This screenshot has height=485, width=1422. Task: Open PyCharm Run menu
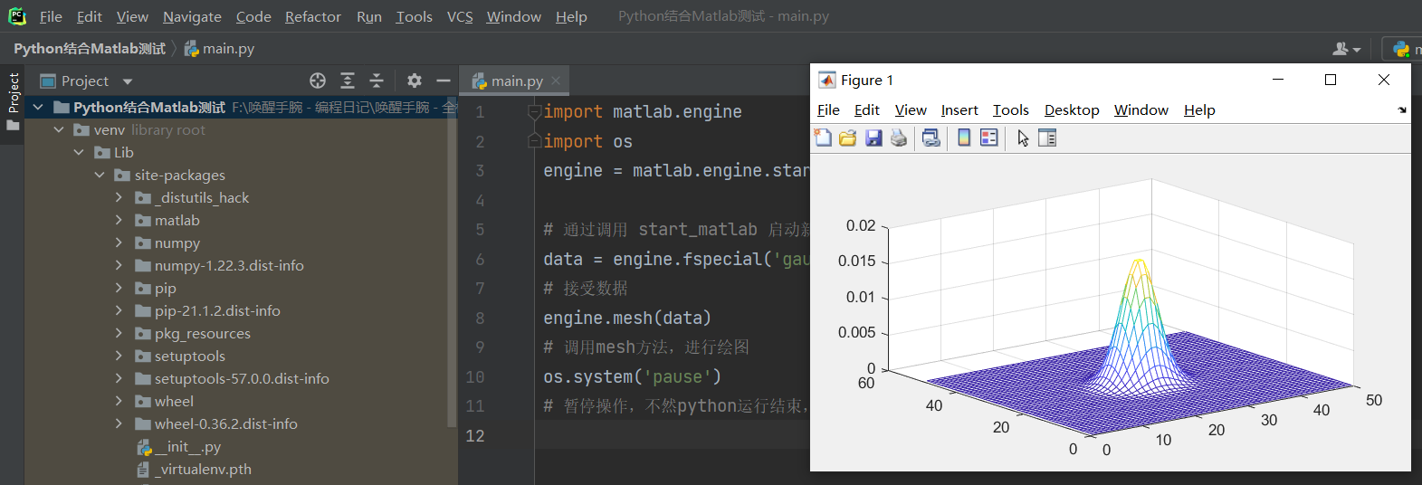tap(369, 16)
